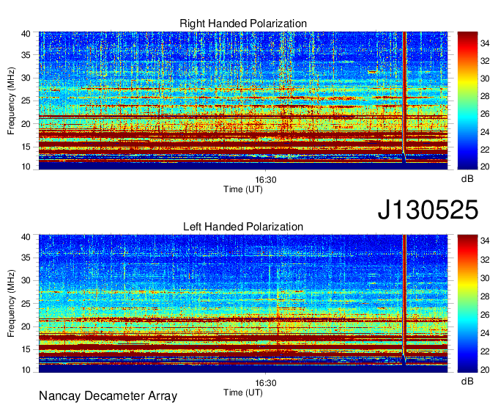Click the 40 frequency tick on the bottom plot

tap(26, 237)
